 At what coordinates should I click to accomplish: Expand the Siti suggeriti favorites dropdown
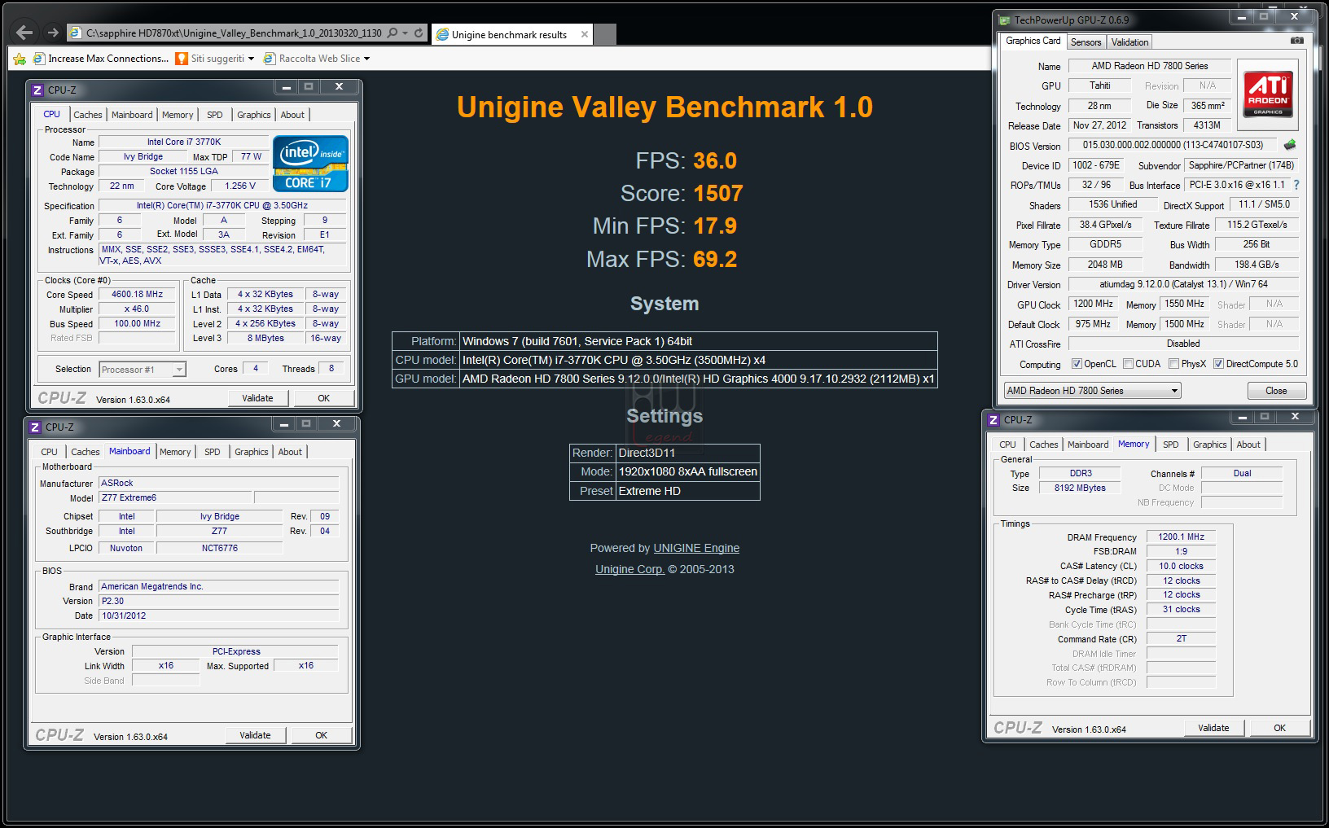pos(250,59)
